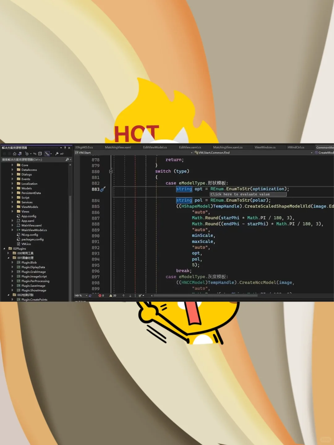Viewport: 334px width, 445px height.
Task: Select the Services folder
Action: point(27,202)
